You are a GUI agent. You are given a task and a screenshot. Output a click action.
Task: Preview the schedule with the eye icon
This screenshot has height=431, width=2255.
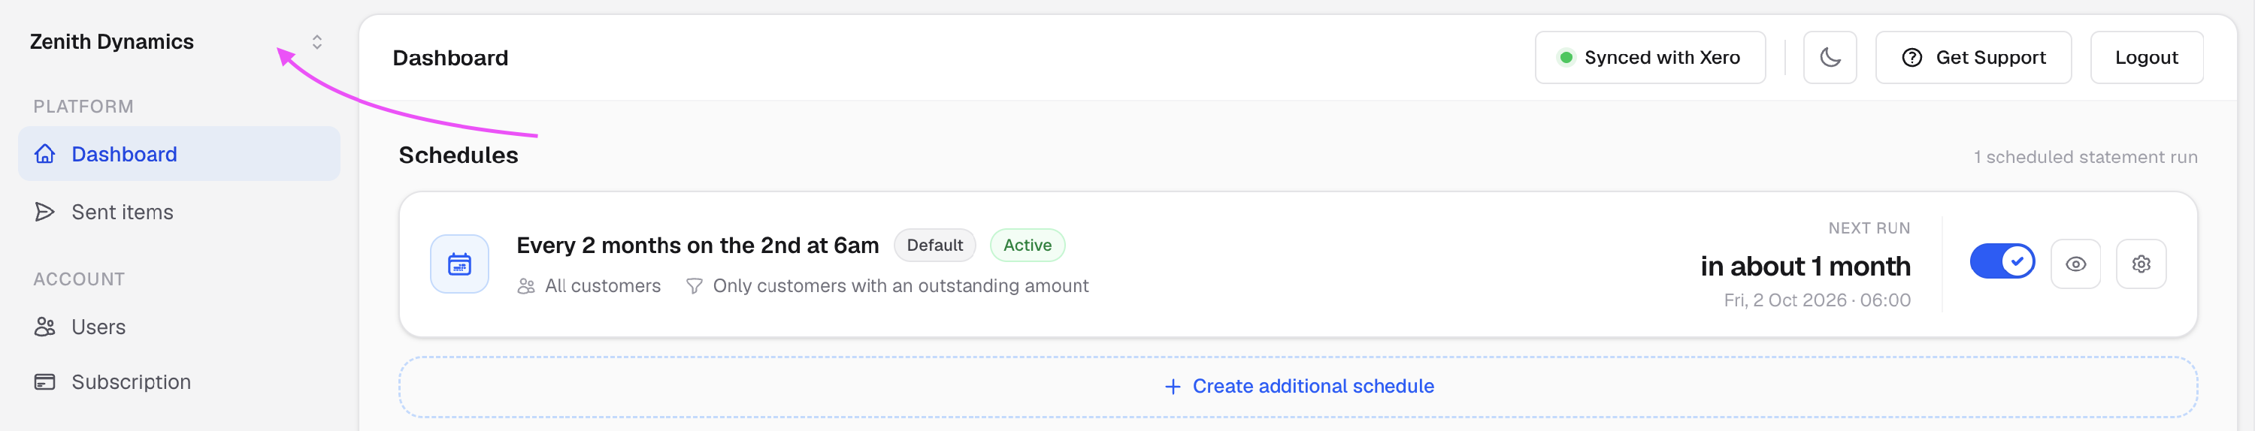[2075, 264]
